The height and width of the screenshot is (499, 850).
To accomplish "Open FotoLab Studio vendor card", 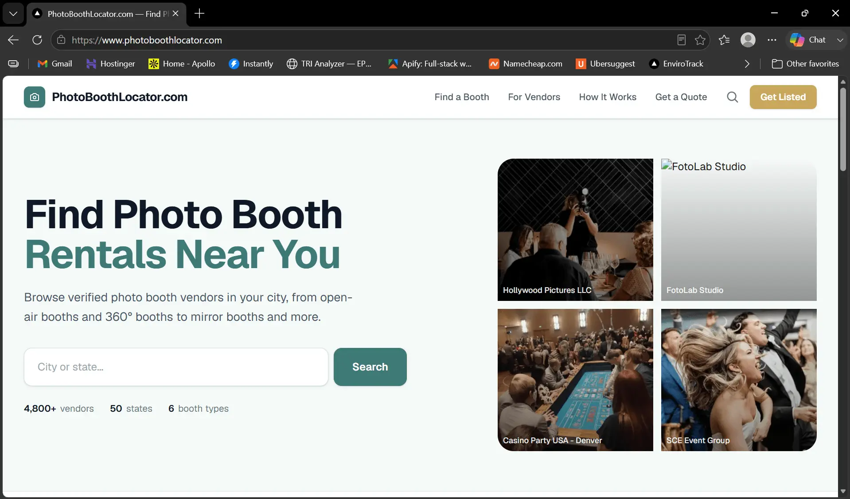I will pyautogui.click(x=739, y=230).
